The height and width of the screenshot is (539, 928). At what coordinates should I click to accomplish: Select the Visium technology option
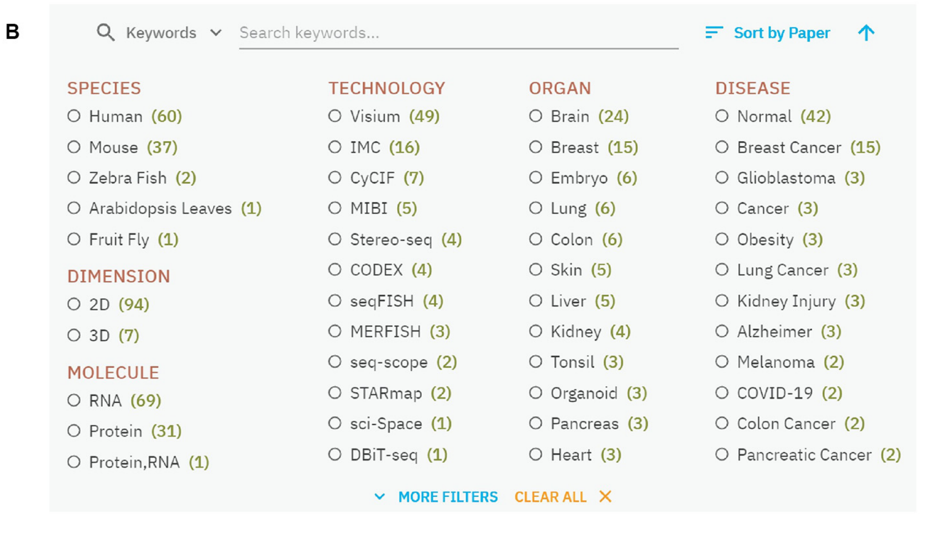(335, 116)
